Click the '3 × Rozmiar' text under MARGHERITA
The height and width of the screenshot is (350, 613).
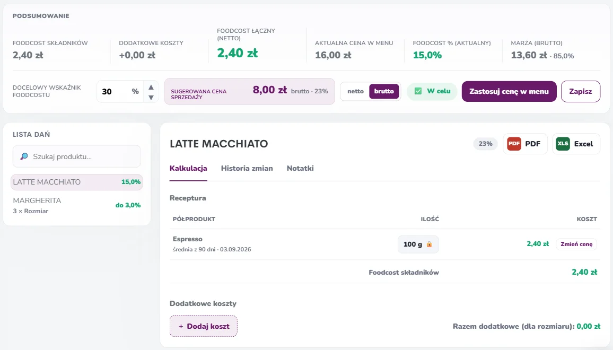coord(31,211)
